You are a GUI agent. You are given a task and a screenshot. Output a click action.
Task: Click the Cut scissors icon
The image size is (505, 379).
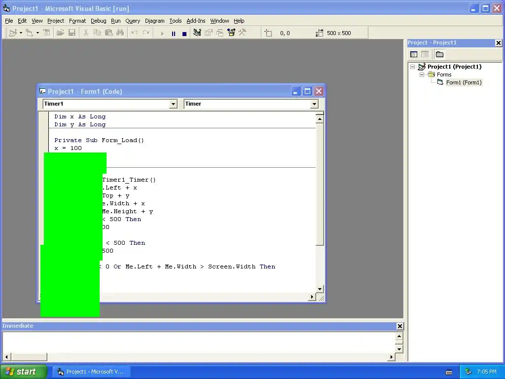tap(86, 33)
